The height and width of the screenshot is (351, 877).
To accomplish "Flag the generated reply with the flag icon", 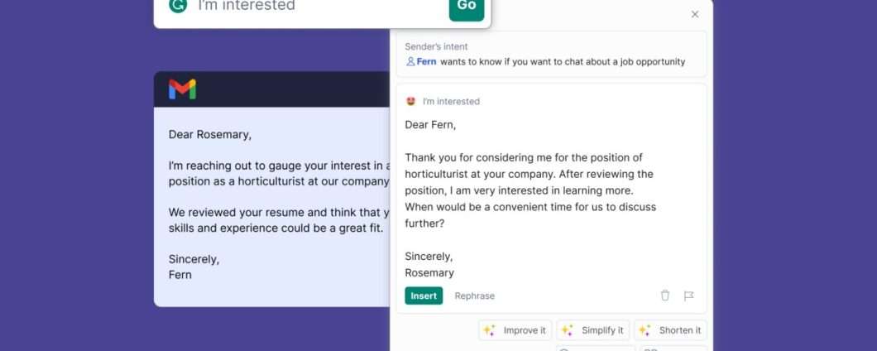I will [x=688, y=296].
